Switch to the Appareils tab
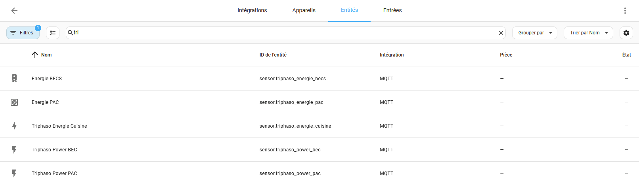 pyautogui.click(x=304, y=11)
